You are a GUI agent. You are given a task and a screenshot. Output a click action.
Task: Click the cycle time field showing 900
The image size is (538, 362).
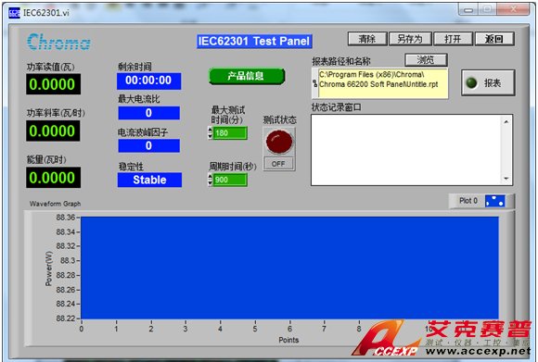point(229,180)
